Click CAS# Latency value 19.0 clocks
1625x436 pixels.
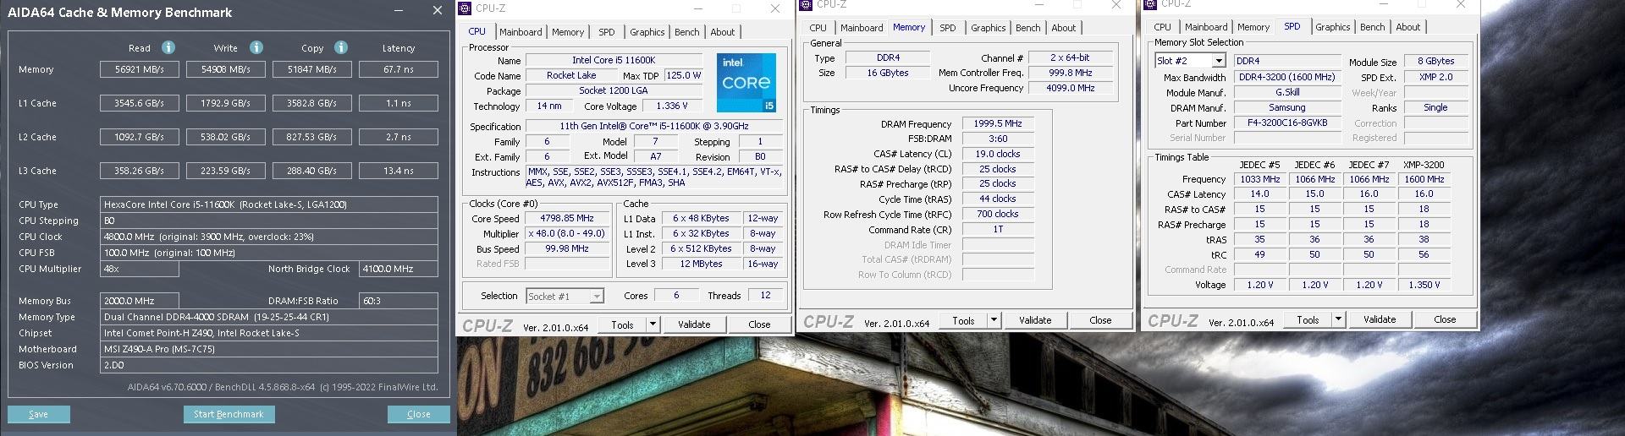pyautogui.click(x=998, y=154)
